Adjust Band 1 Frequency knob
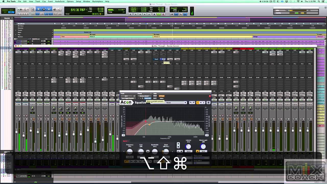This screenshot has height=184, width=327. (130, 152)
